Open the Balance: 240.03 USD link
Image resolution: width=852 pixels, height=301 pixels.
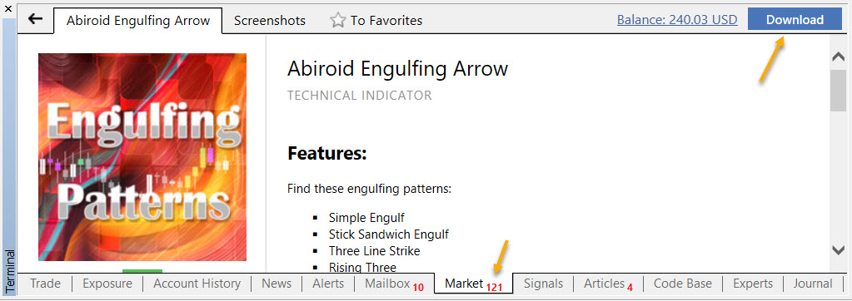(x=677, y=20)
